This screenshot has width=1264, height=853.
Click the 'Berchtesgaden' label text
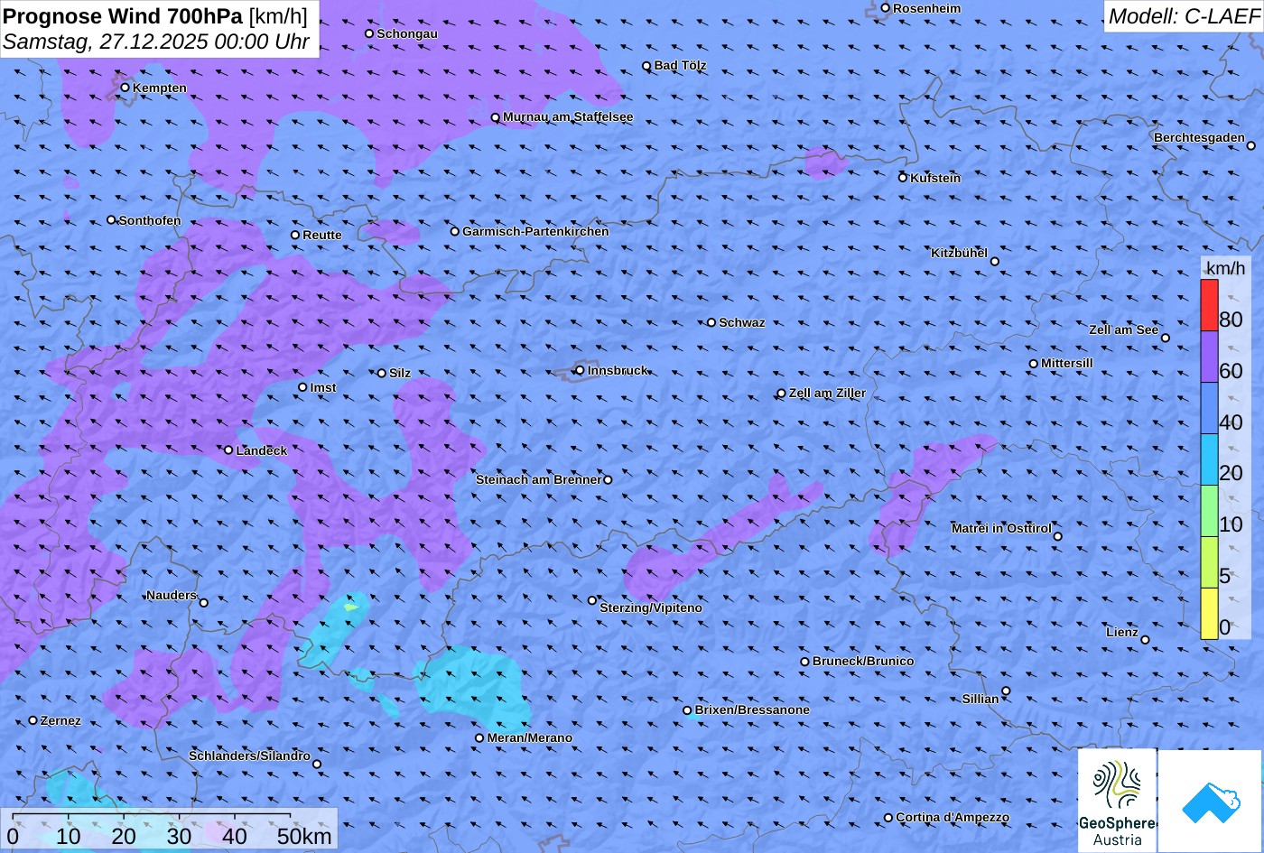pos(1199,137)
